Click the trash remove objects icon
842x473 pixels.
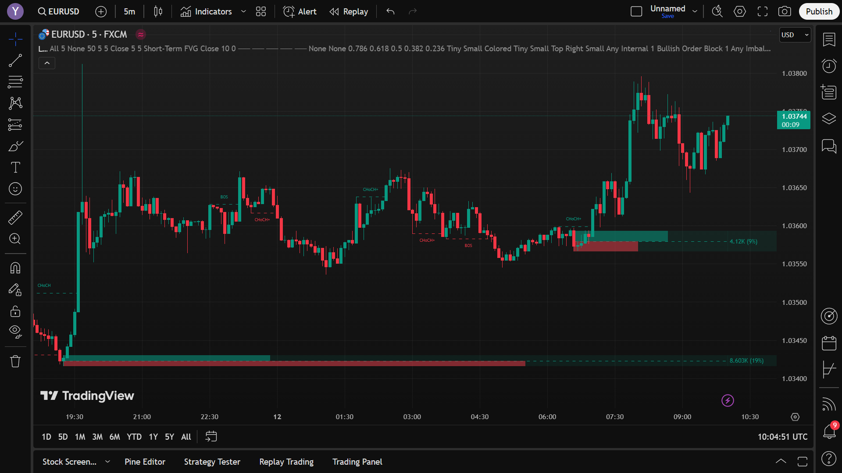(15, 361)
